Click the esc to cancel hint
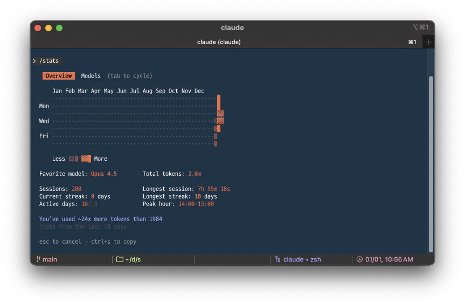Viewport: 465px width, 305px height. 60,242
